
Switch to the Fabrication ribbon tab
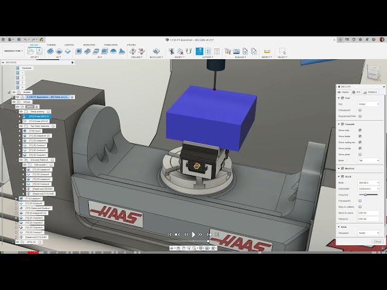coord(111,45)
